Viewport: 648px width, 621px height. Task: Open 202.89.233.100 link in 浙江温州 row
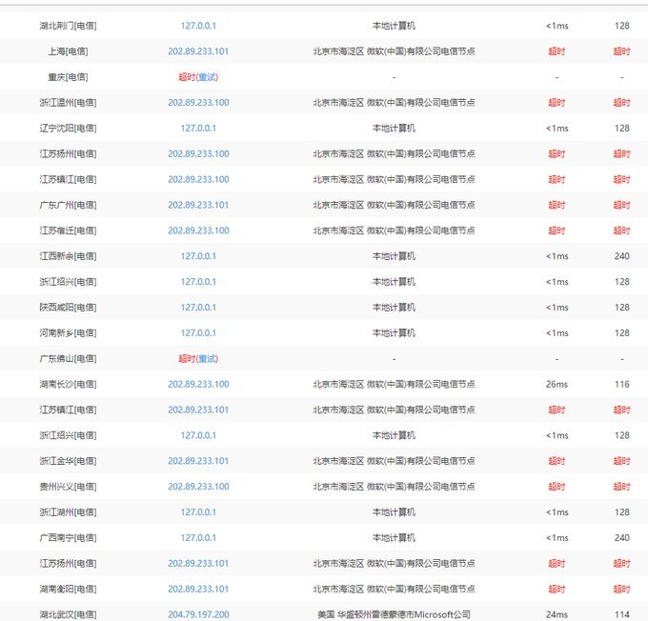point(198,103)
